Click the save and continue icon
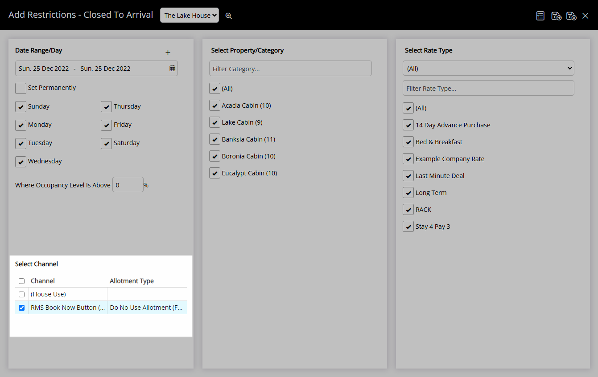This screenshot has width=598, height=377. click(x=556, y=16)
